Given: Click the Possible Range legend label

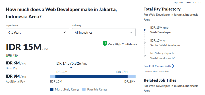Looking at the screenshot, I should [x=97, y=89].
